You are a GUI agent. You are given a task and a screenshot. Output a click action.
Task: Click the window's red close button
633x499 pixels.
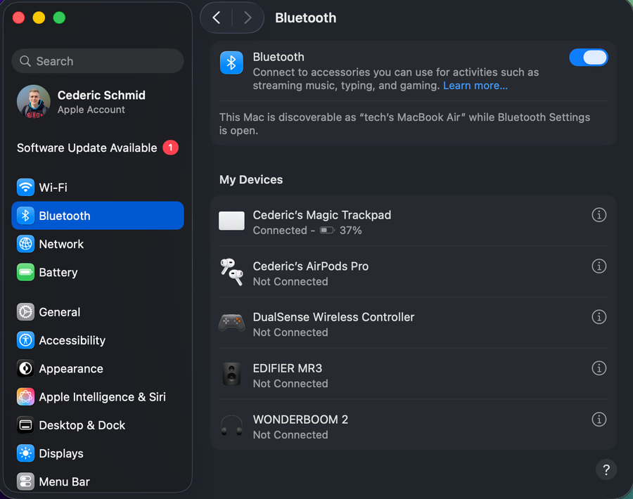18,18
